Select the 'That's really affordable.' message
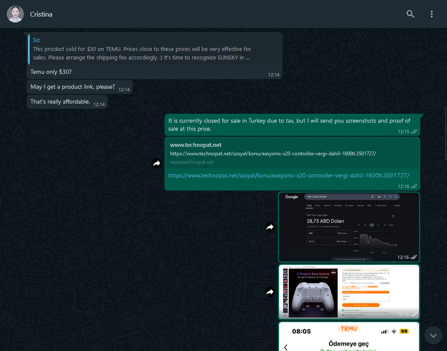Viewport: 447px width, 351px height. tap(60, 101)
